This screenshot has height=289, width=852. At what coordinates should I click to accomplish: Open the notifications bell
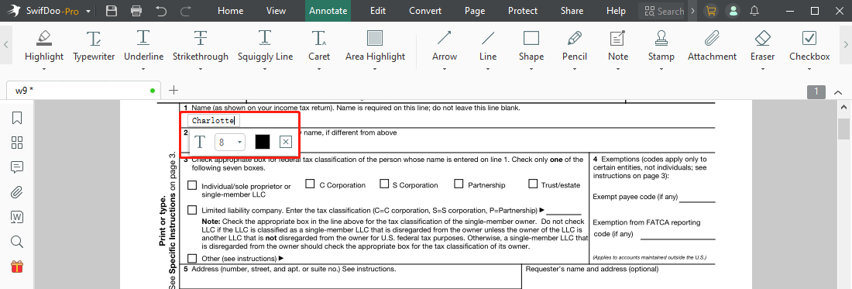pyautogui.click(x=754, y=11)
